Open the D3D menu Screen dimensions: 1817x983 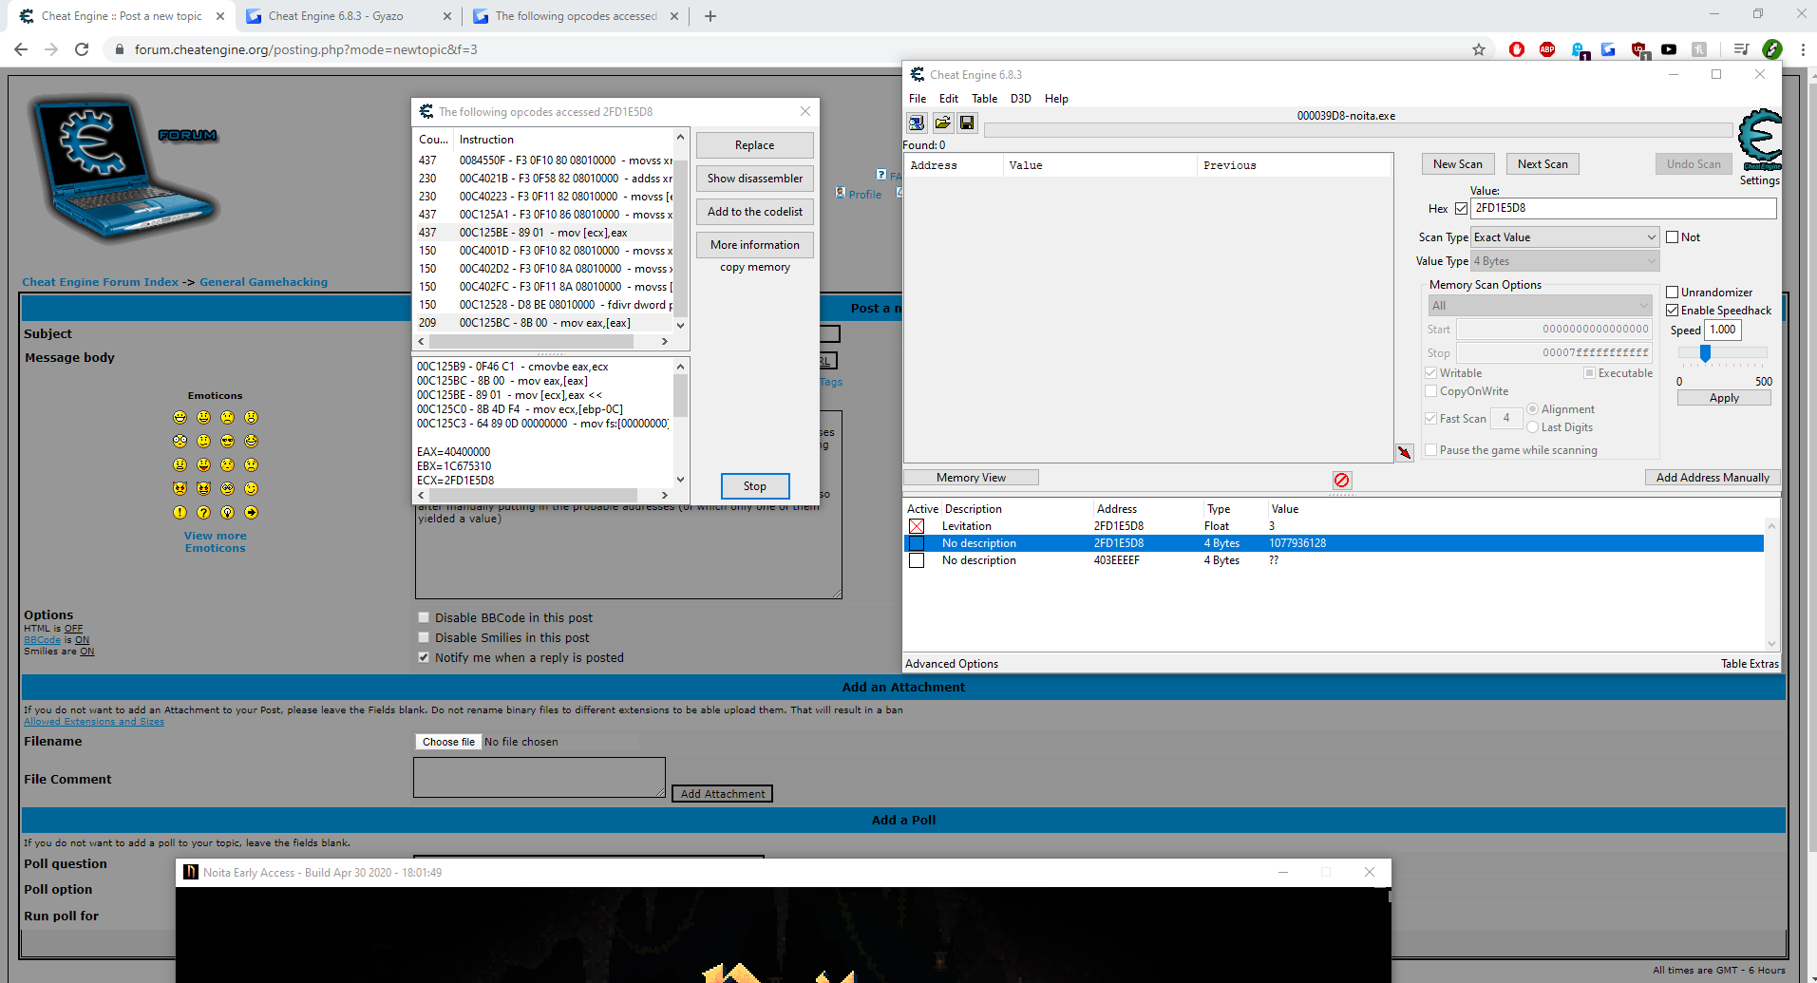(1020, 98)
